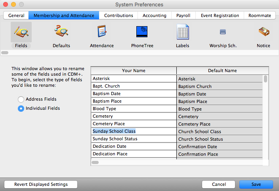Click the Bapt. Church name cell
Image resolution: width=279 pixels, height=191 pixels.
tap(133, 86)
